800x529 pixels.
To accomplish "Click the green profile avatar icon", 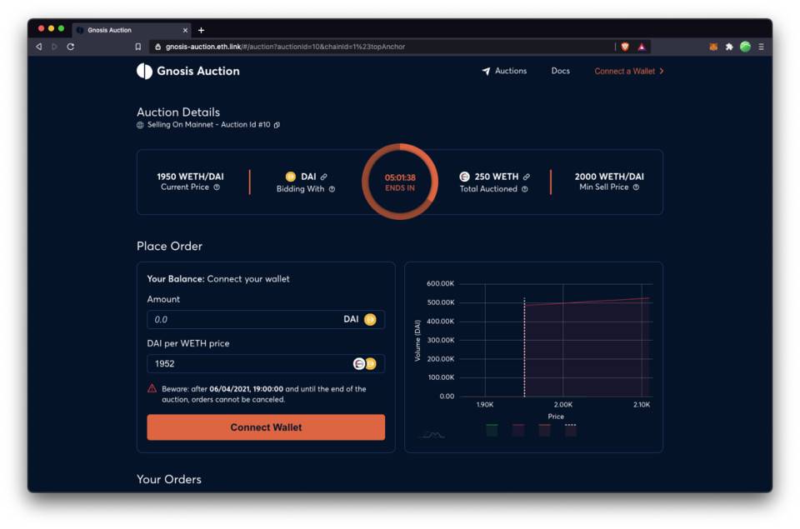I will [x=745, y=47].
